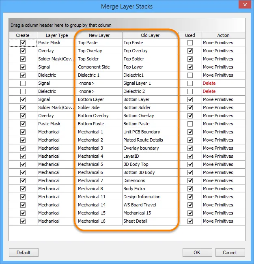The height and width of the screenshot is (264, 254).
Task: Select the Sheet Detail old layer cell
Action: [x=150, y=221]
